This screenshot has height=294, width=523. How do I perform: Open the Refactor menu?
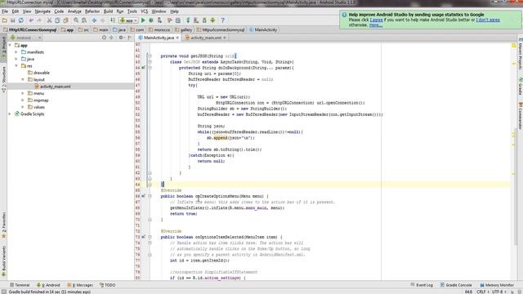point(92,11)
